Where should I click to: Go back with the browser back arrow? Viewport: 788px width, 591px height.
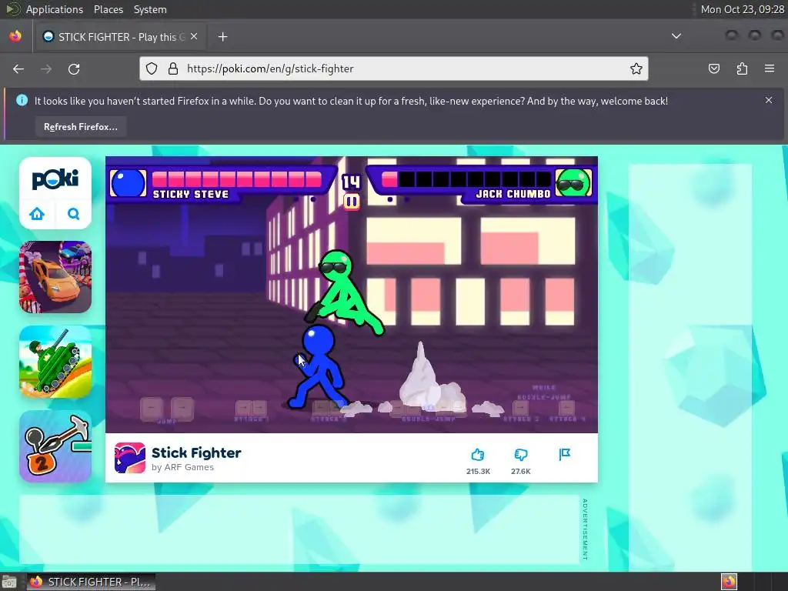pyautogui.click(x=18, y=68)
